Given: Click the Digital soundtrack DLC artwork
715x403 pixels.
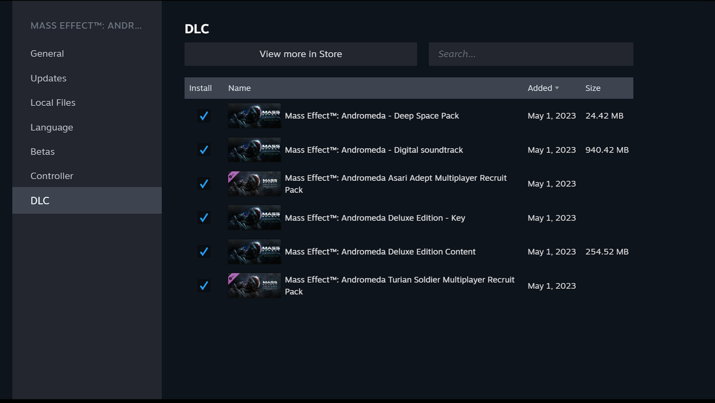Looking at the screenshot, I should (x=254, y=150).
